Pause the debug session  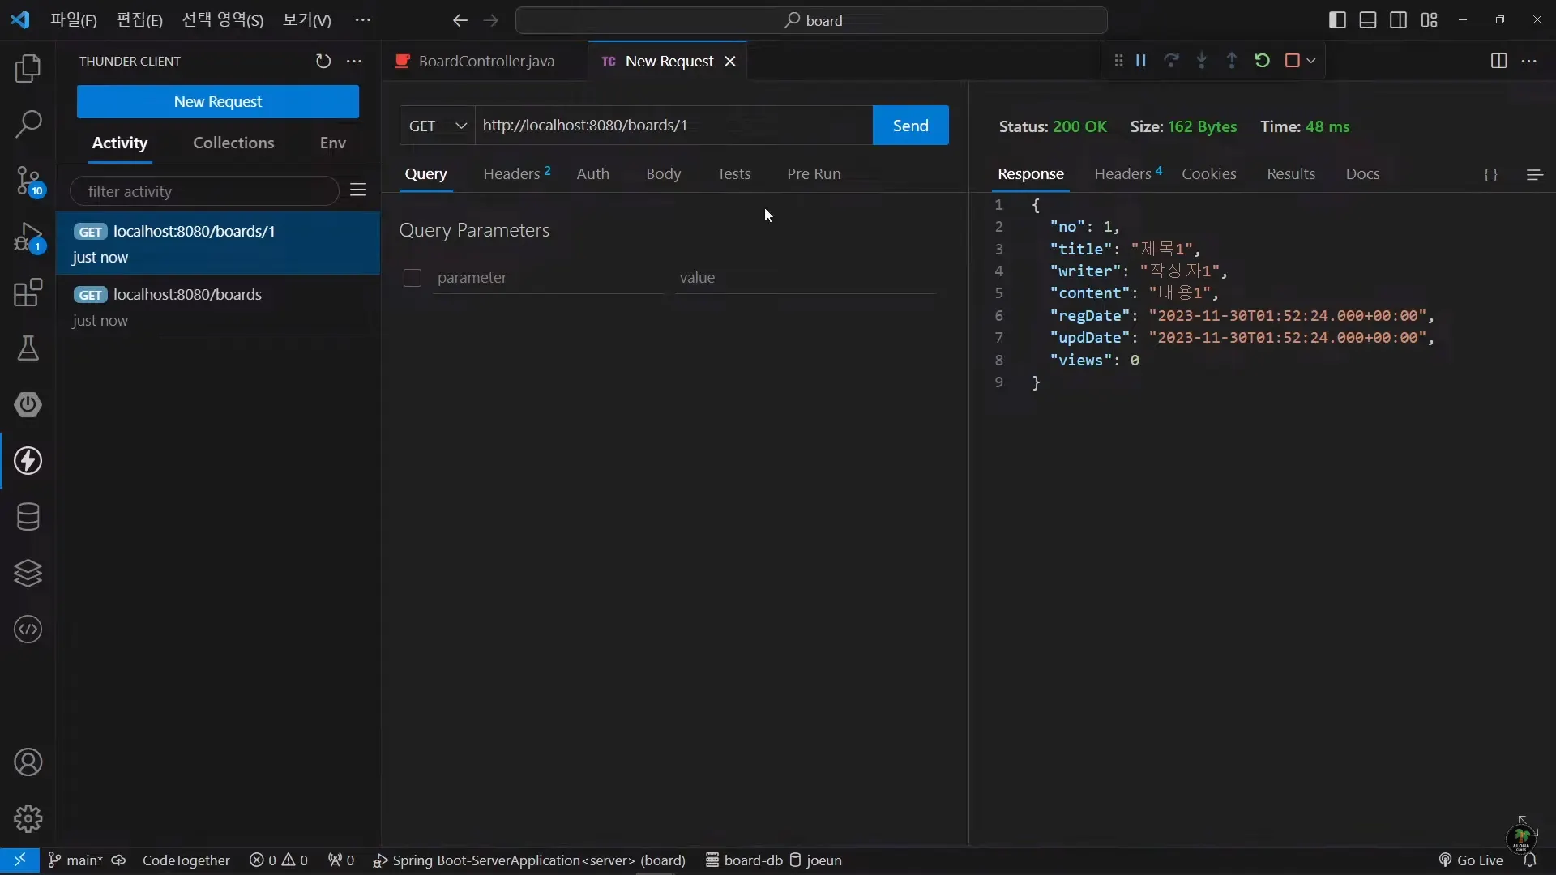click(x=1141, y=61)
